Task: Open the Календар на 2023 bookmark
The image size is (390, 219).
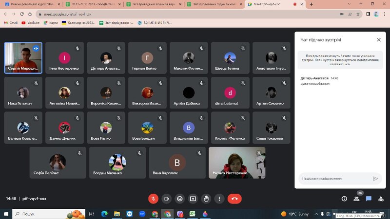Action: click(x=78, y=23)
